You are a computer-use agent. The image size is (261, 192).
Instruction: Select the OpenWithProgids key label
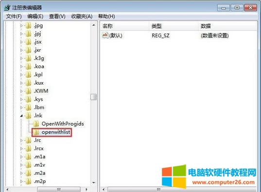63,124
